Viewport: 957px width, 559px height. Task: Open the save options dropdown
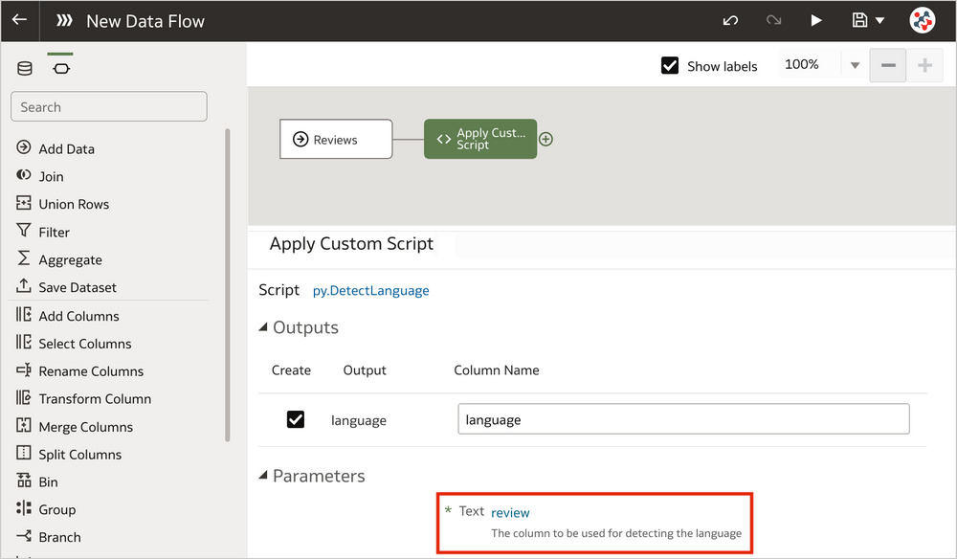(x=879, y=19)
